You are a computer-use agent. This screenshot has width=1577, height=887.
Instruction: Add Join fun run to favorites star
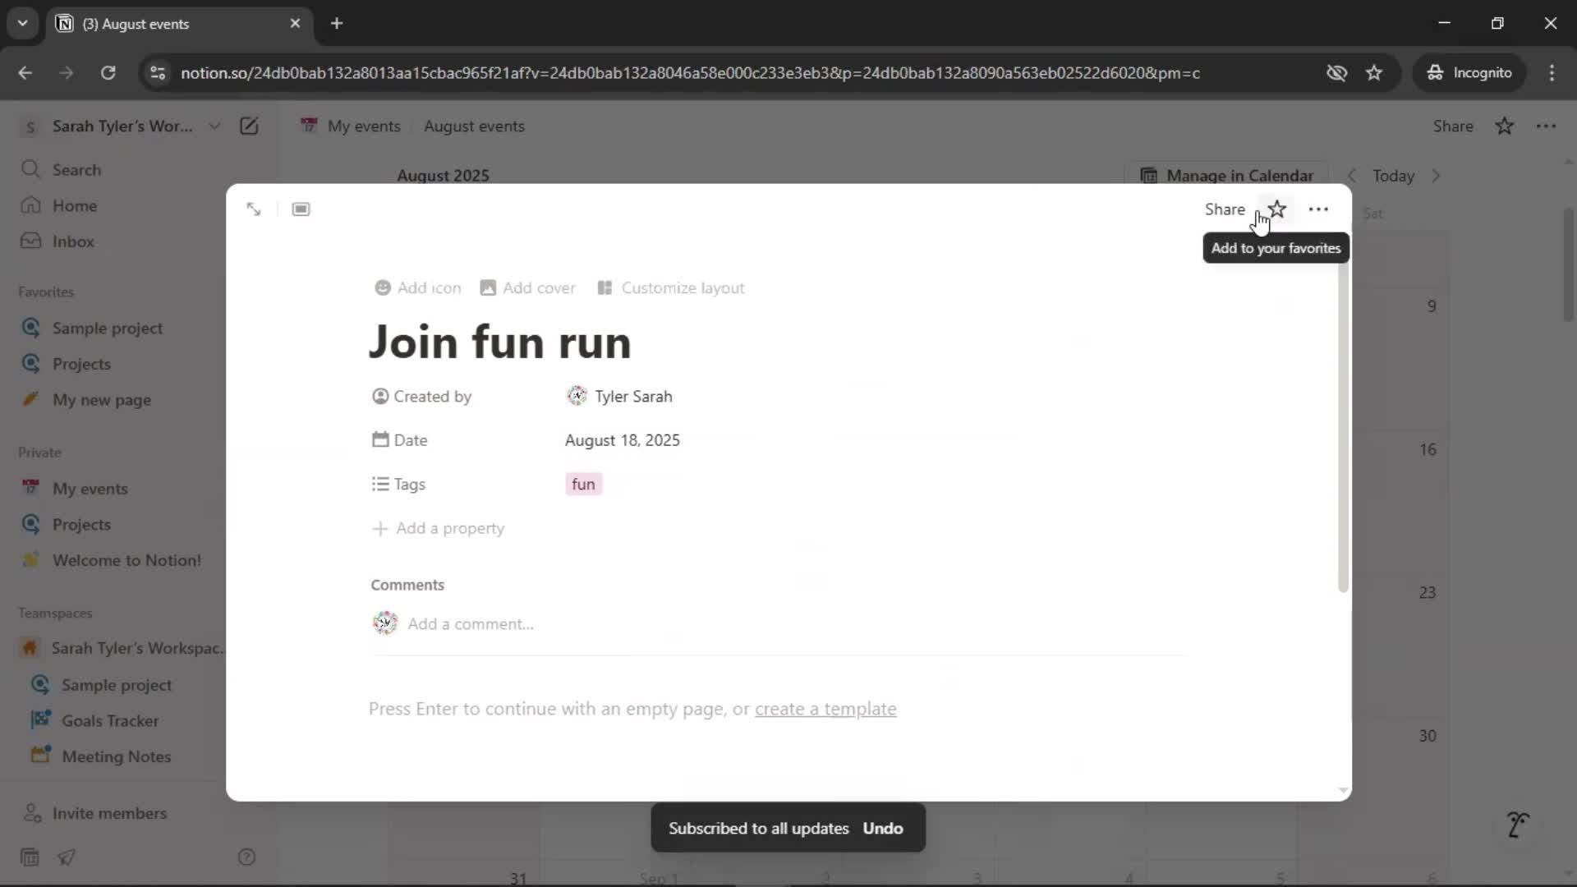point(1277,209)
